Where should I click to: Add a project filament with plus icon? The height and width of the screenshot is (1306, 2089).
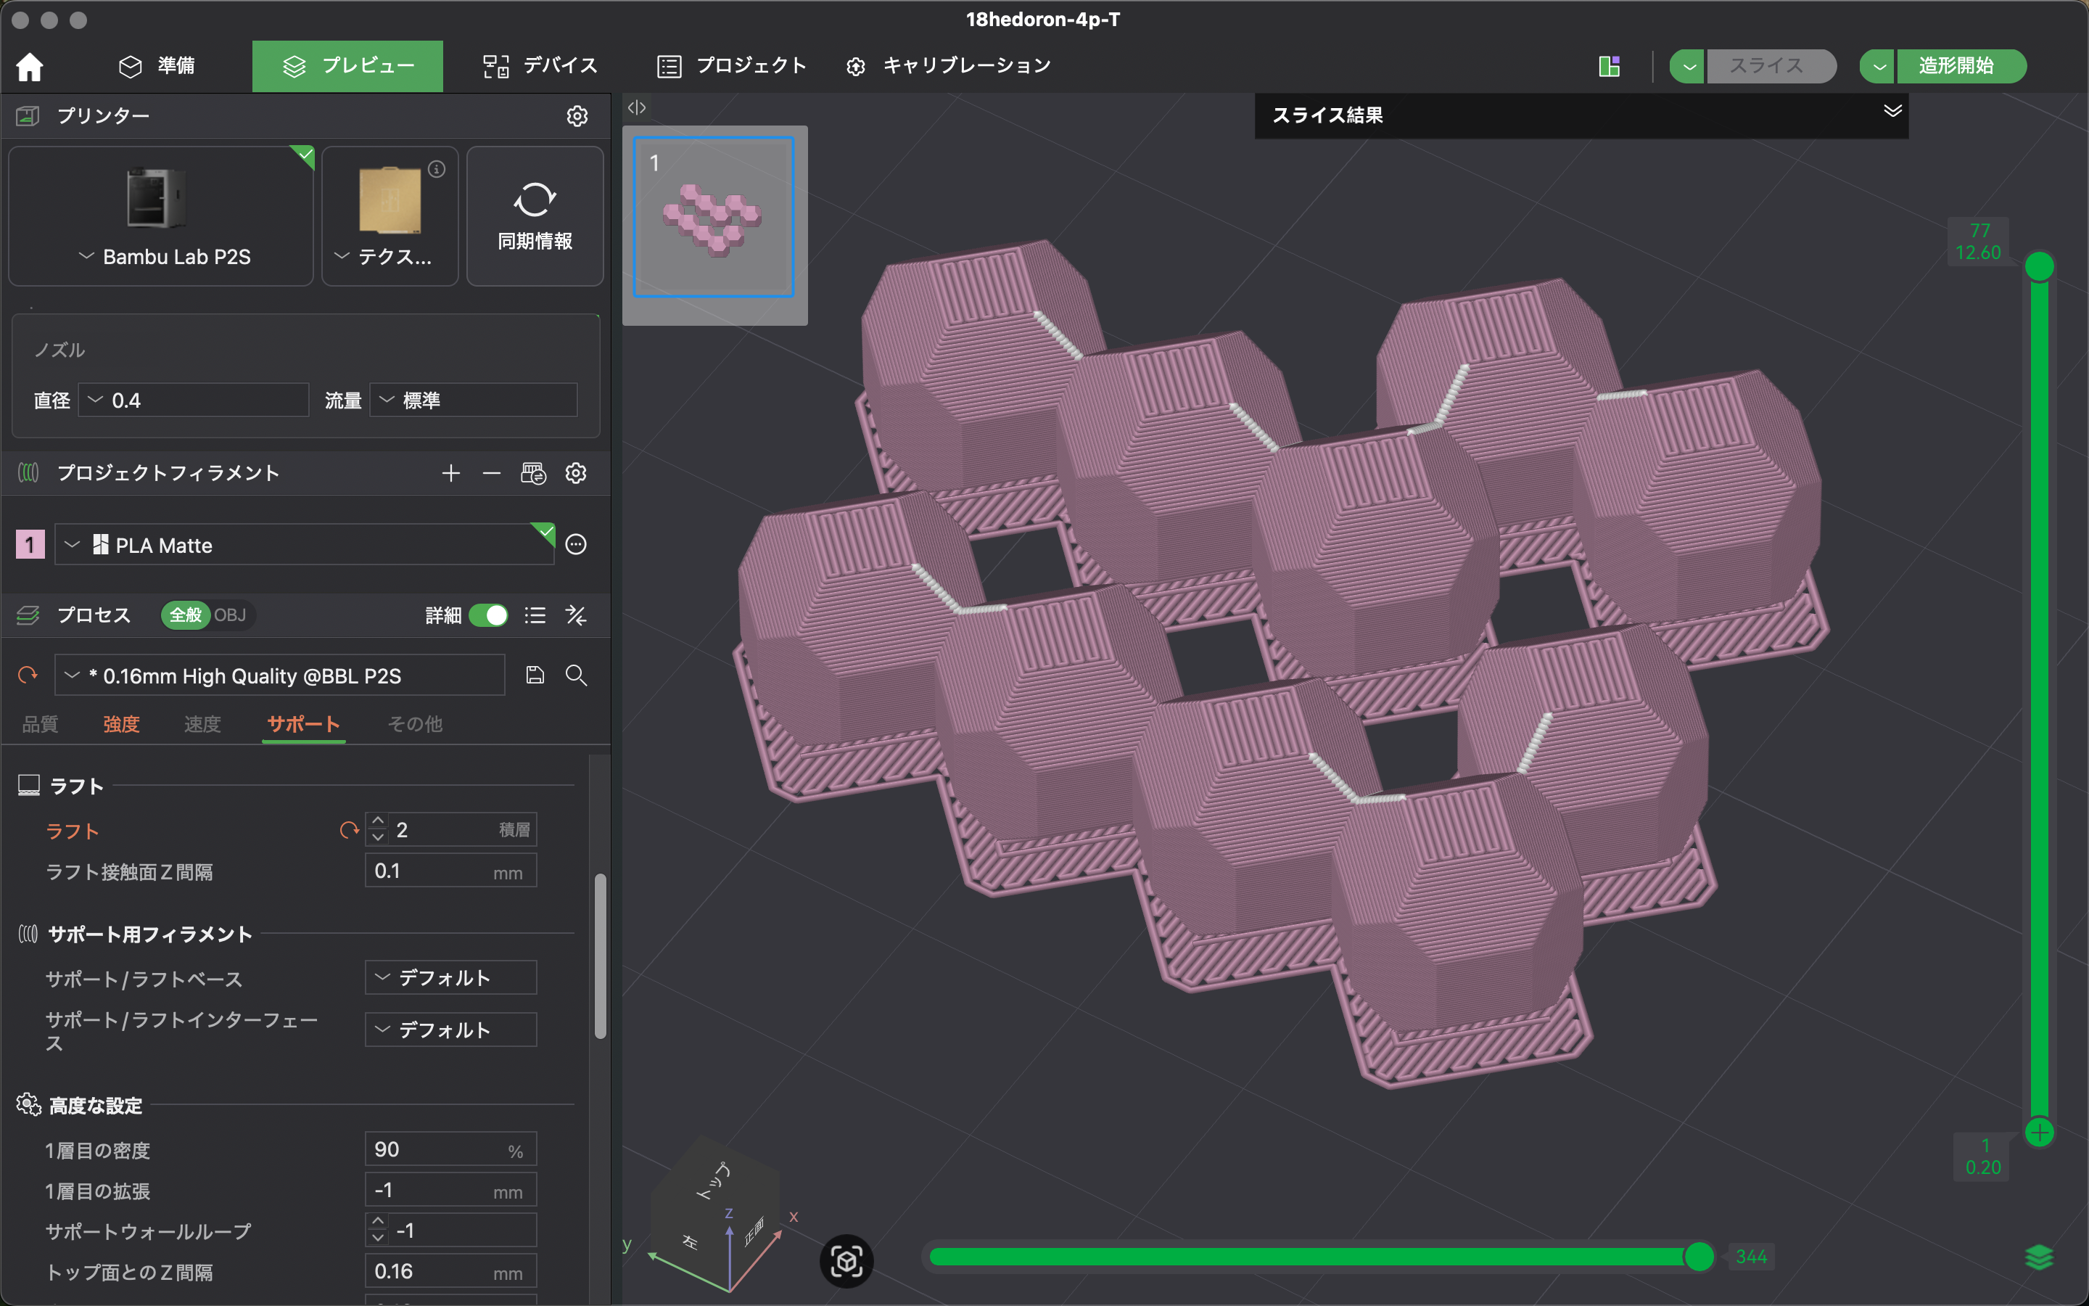pyautogui.click(x=450, y=473)
